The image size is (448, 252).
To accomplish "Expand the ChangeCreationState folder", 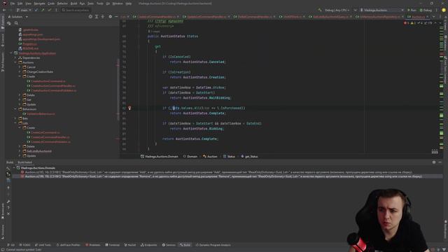I will tap(20, 71).
